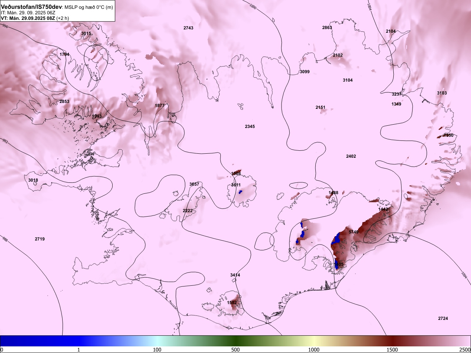The height and width of the screenshot is (353, 471).
Task: Select the VT: Mán. 29.09.2025 08Z line
Action: [35, 18]
